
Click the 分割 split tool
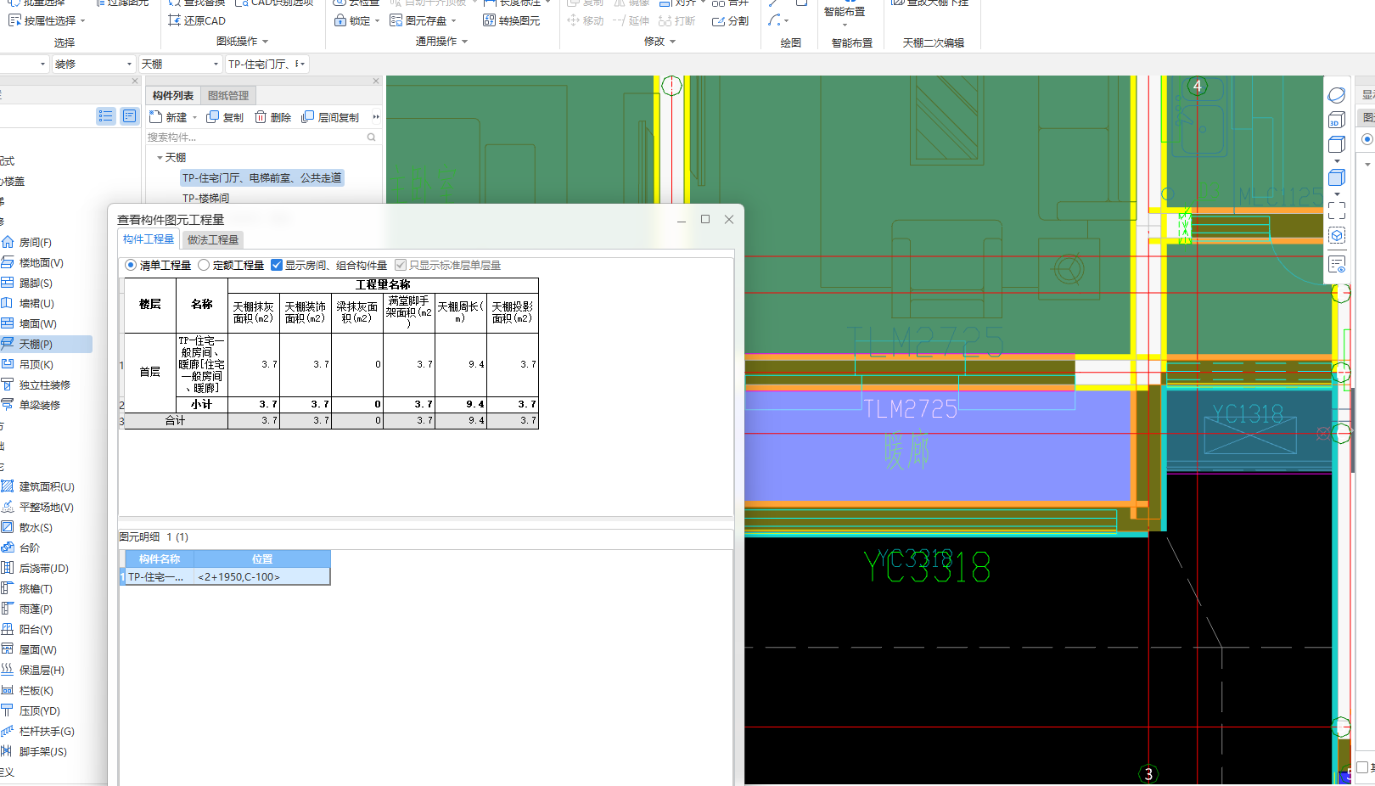click(730, 20)
